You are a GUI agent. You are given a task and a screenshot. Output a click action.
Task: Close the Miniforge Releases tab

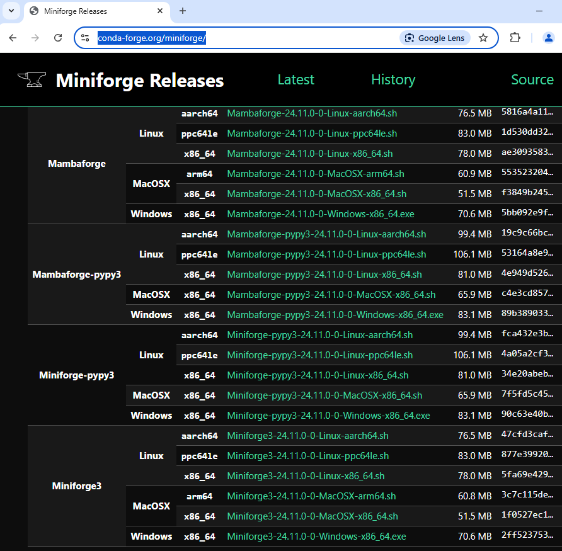coord(160,11)
